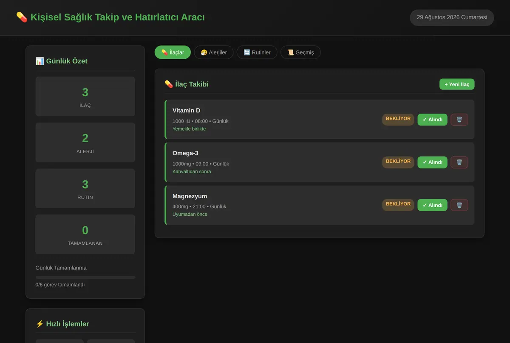510x343 pixels.
Task: Remove Omega-3 using its trash icon
Action: tap(459, 162)
